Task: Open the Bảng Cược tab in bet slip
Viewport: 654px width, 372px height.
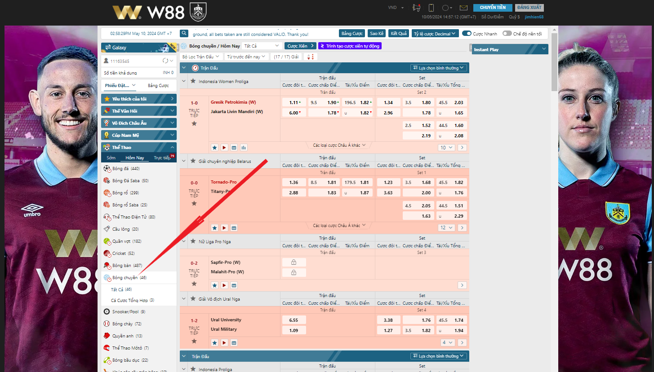Action: pos(158,85)
